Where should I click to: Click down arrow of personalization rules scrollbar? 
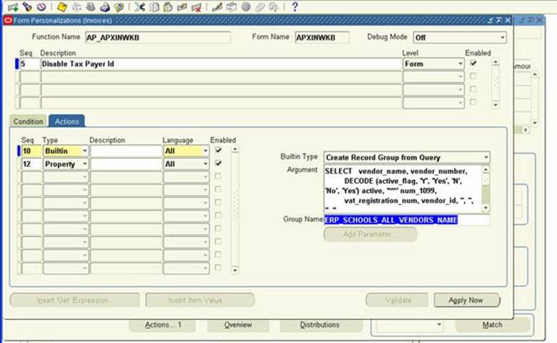pyautogui.click(x=496, y=105)
